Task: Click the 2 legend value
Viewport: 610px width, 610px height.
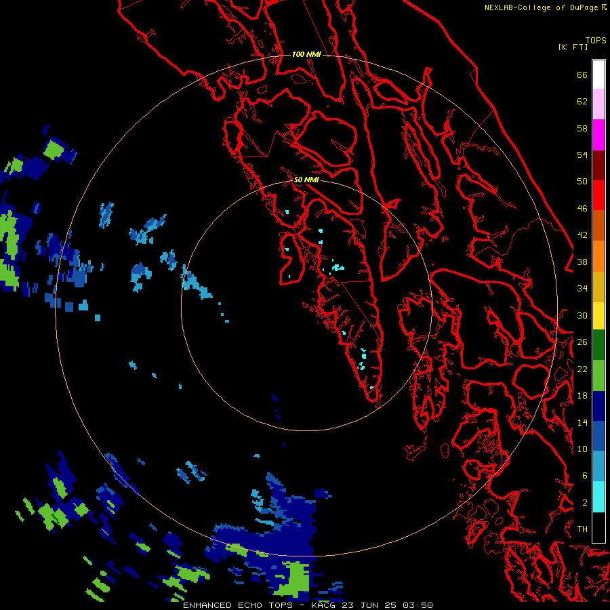Action: [584, 503]
